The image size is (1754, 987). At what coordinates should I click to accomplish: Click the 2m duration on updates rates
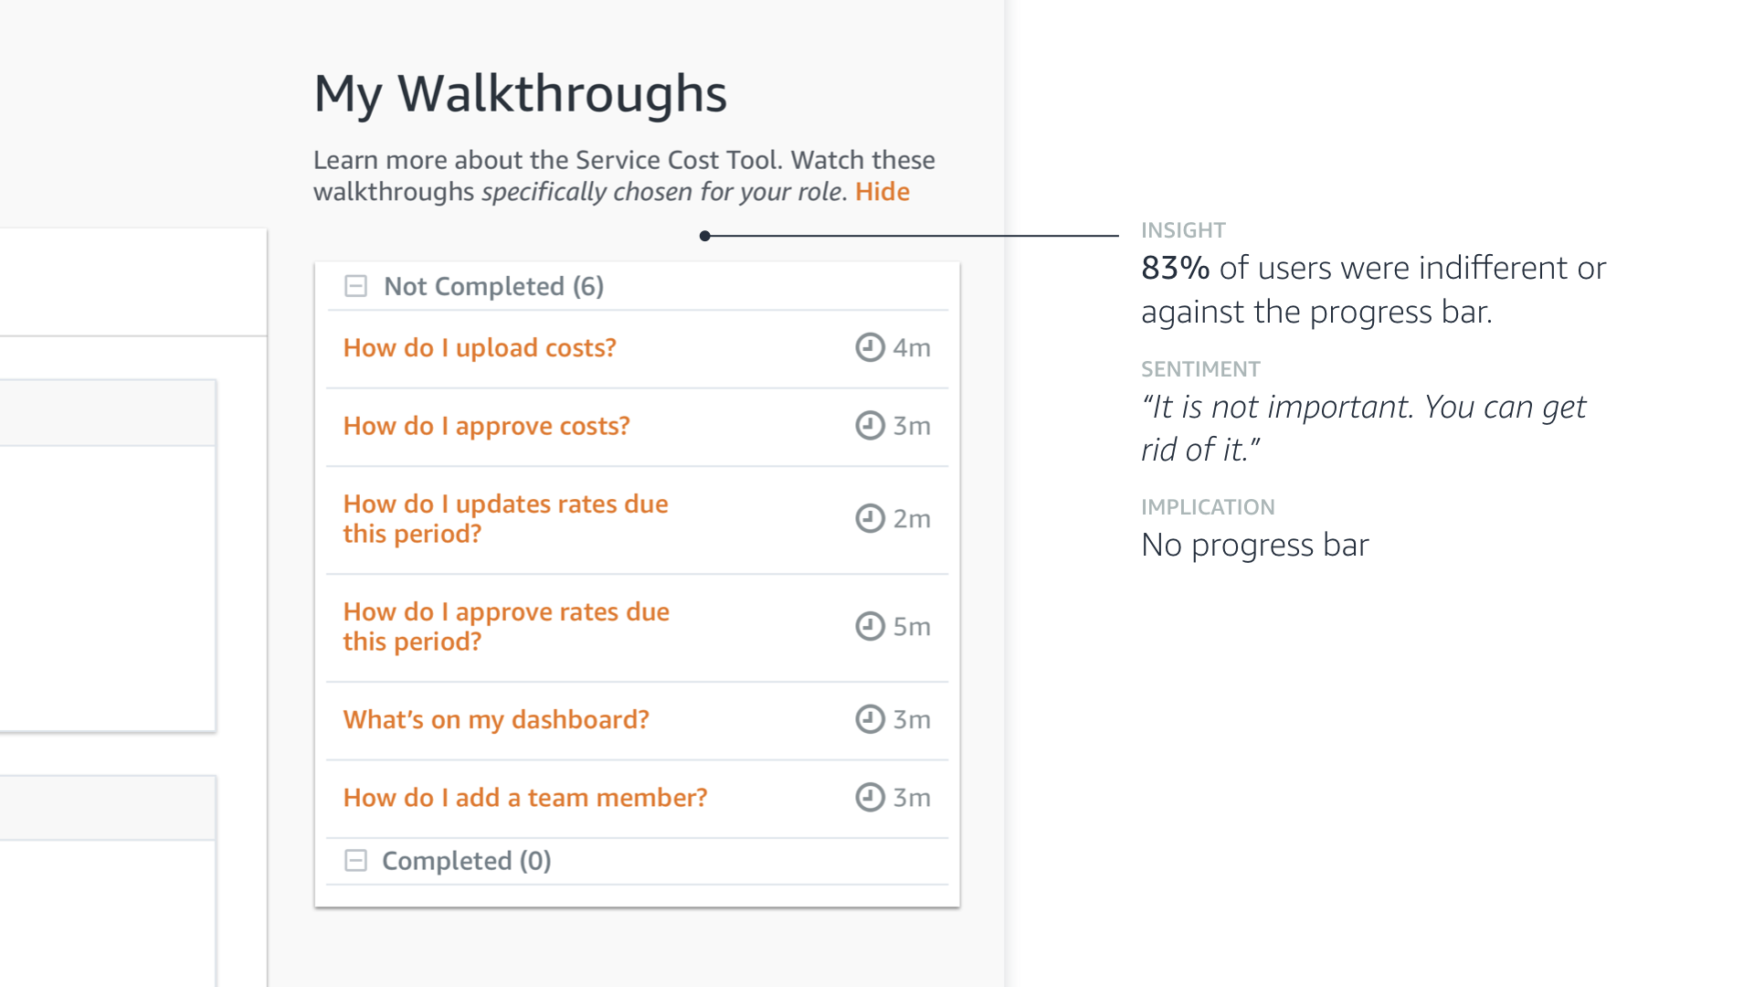click(x=912, y=519)
